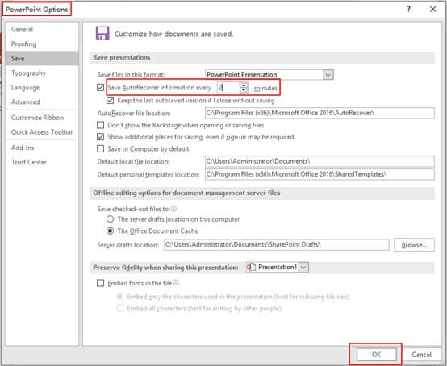Open the Save files in this format dropdown
Viewport: 447px width, 366px height.
[x=328, y=75]
